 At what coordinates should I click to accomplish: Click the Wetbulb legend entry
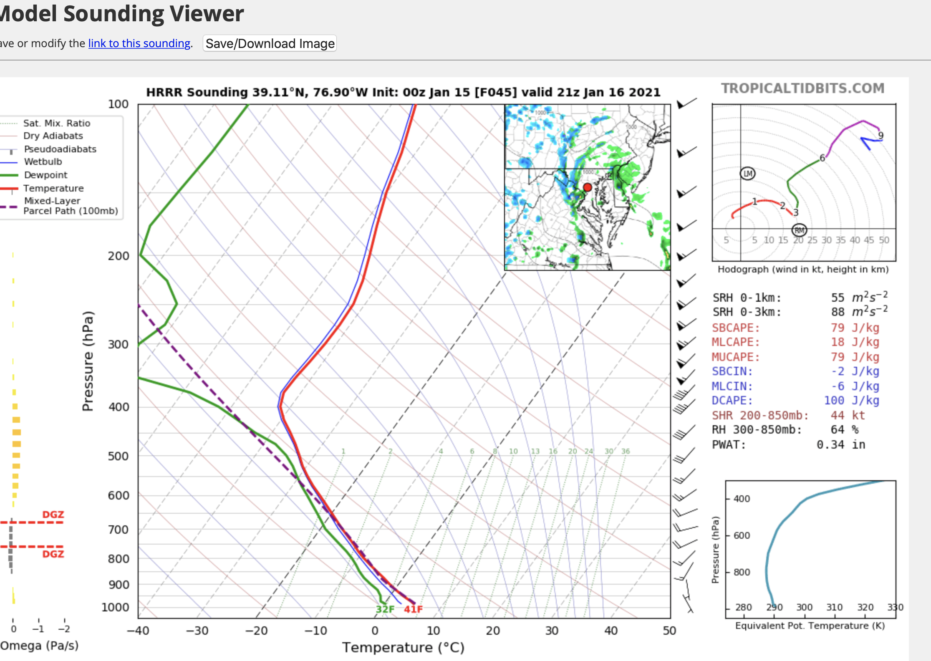point(31,161)
